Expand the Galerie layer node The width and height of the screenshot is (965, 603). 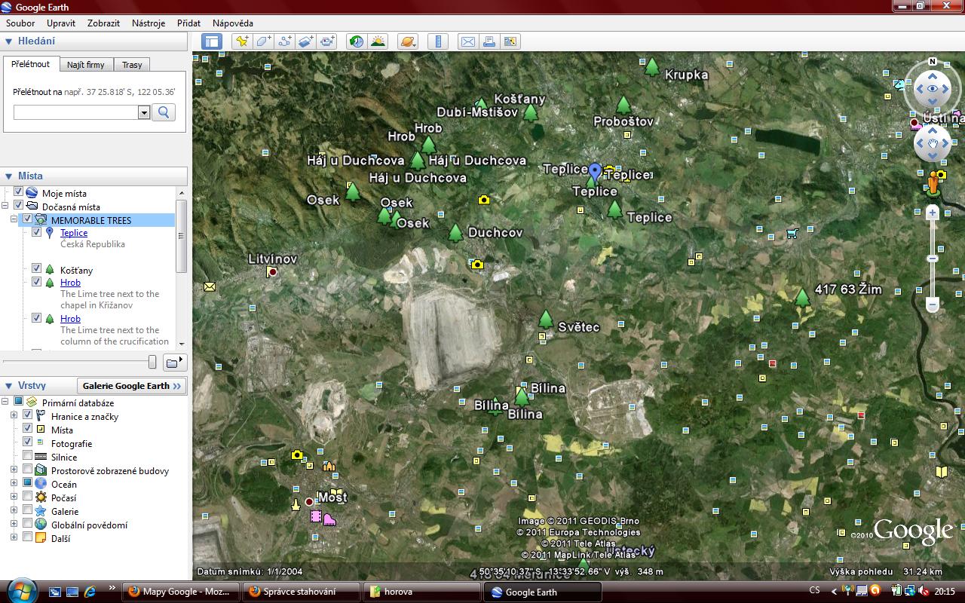click(14, 510)
